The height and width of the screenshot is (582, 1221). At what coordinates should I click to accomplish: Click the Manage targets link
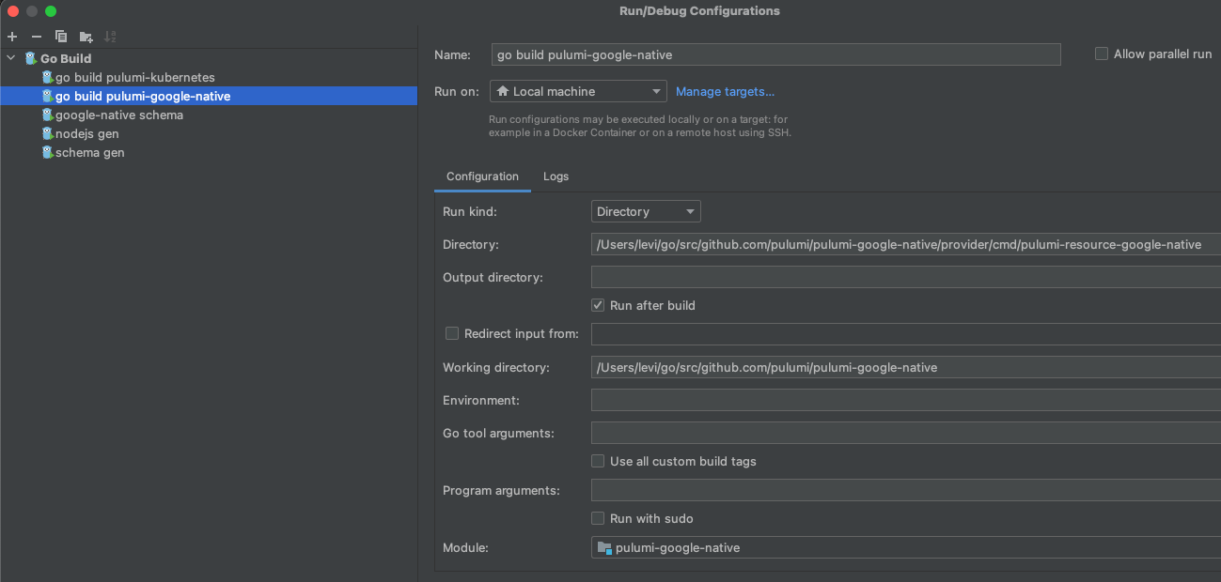click(x=725, y=91)
